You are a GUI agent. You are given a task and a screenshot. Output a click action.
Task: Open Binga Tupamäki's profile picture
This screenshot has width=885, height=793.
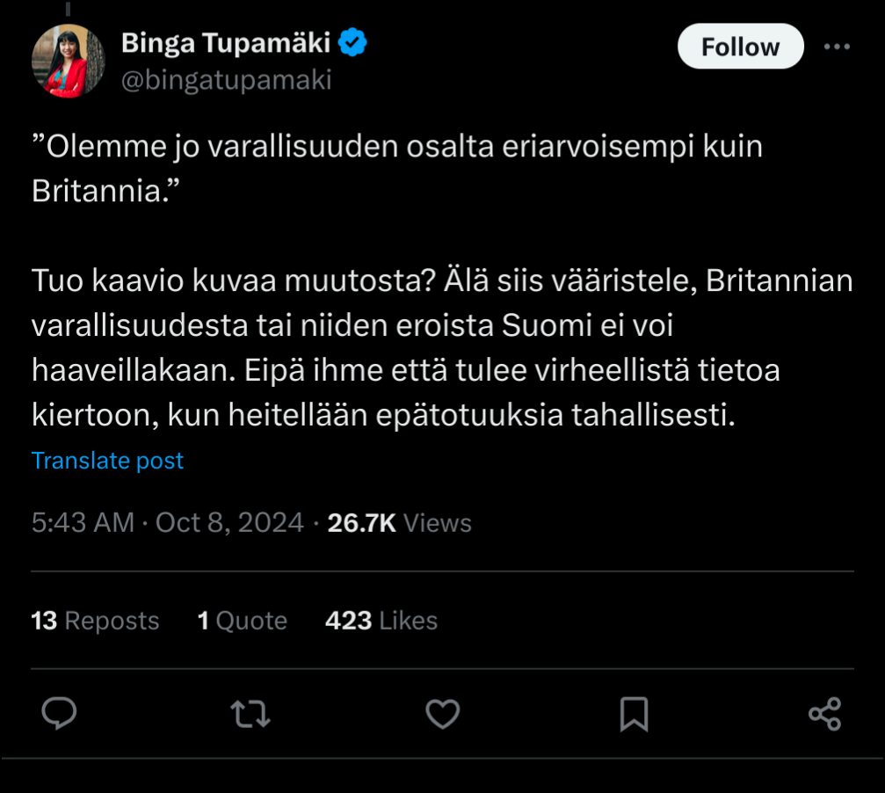point(68,61)
